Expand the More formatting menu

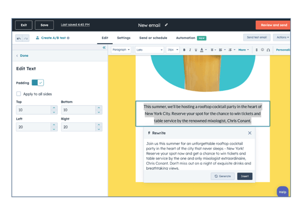point(244,50)
